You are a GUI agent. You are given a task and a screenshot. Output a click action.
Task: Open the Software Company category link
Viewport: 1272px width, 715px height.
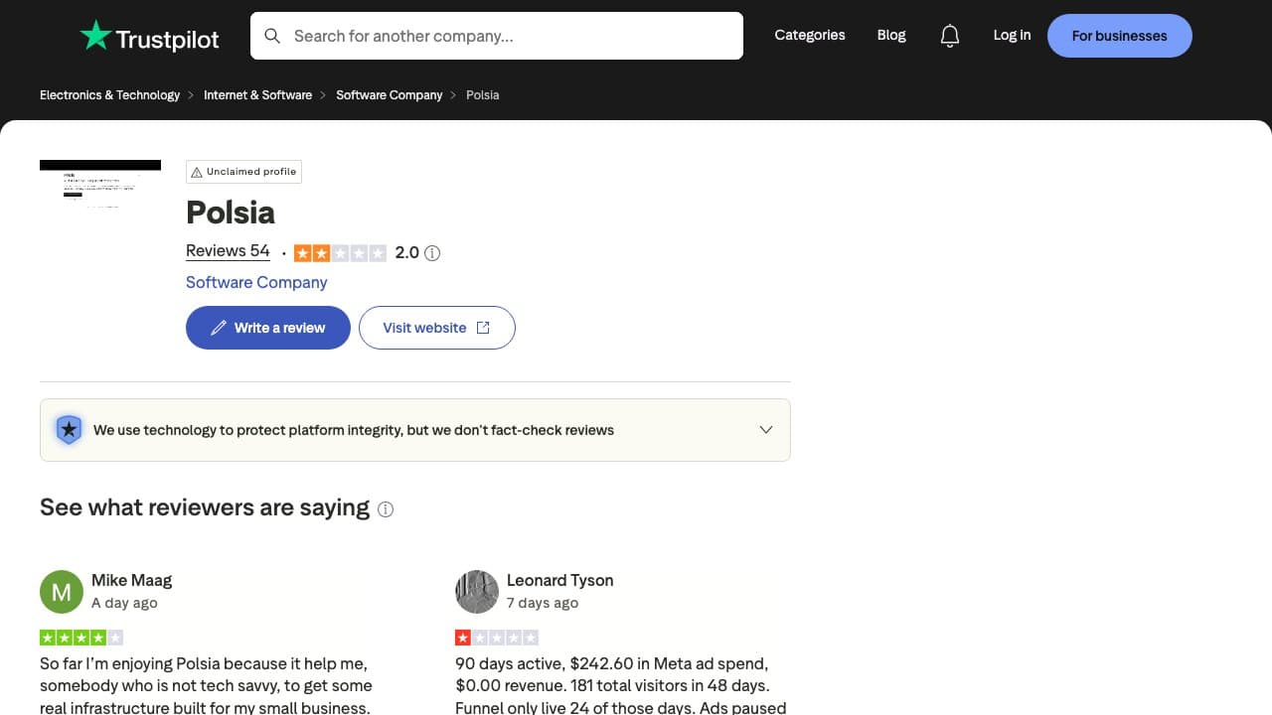coord(256,282)
